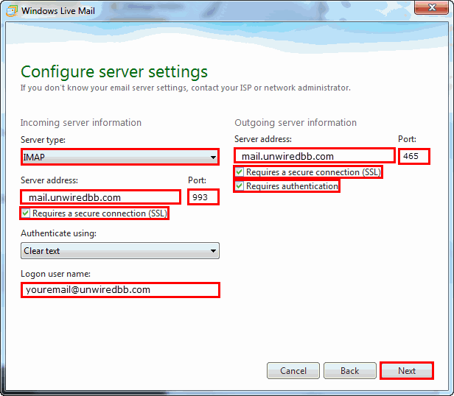Image resolution: width=454 pixels, height=396 pixels.
Task: Click the Outgoing server information label
Action: [296, 123]
